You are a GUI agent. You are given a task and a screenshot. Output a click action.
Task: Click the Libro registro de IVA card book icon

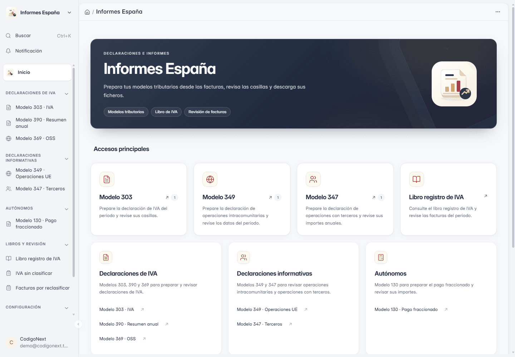coord(417,179)
